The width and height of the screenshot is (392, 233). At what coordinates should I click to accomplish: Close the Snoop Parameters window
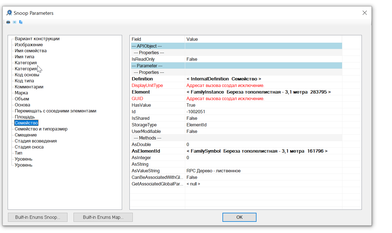click(365, 13)
